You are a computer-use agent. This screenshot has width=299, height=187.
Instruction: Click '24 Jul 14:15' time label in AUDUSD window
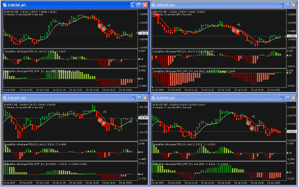click(257, 182)
